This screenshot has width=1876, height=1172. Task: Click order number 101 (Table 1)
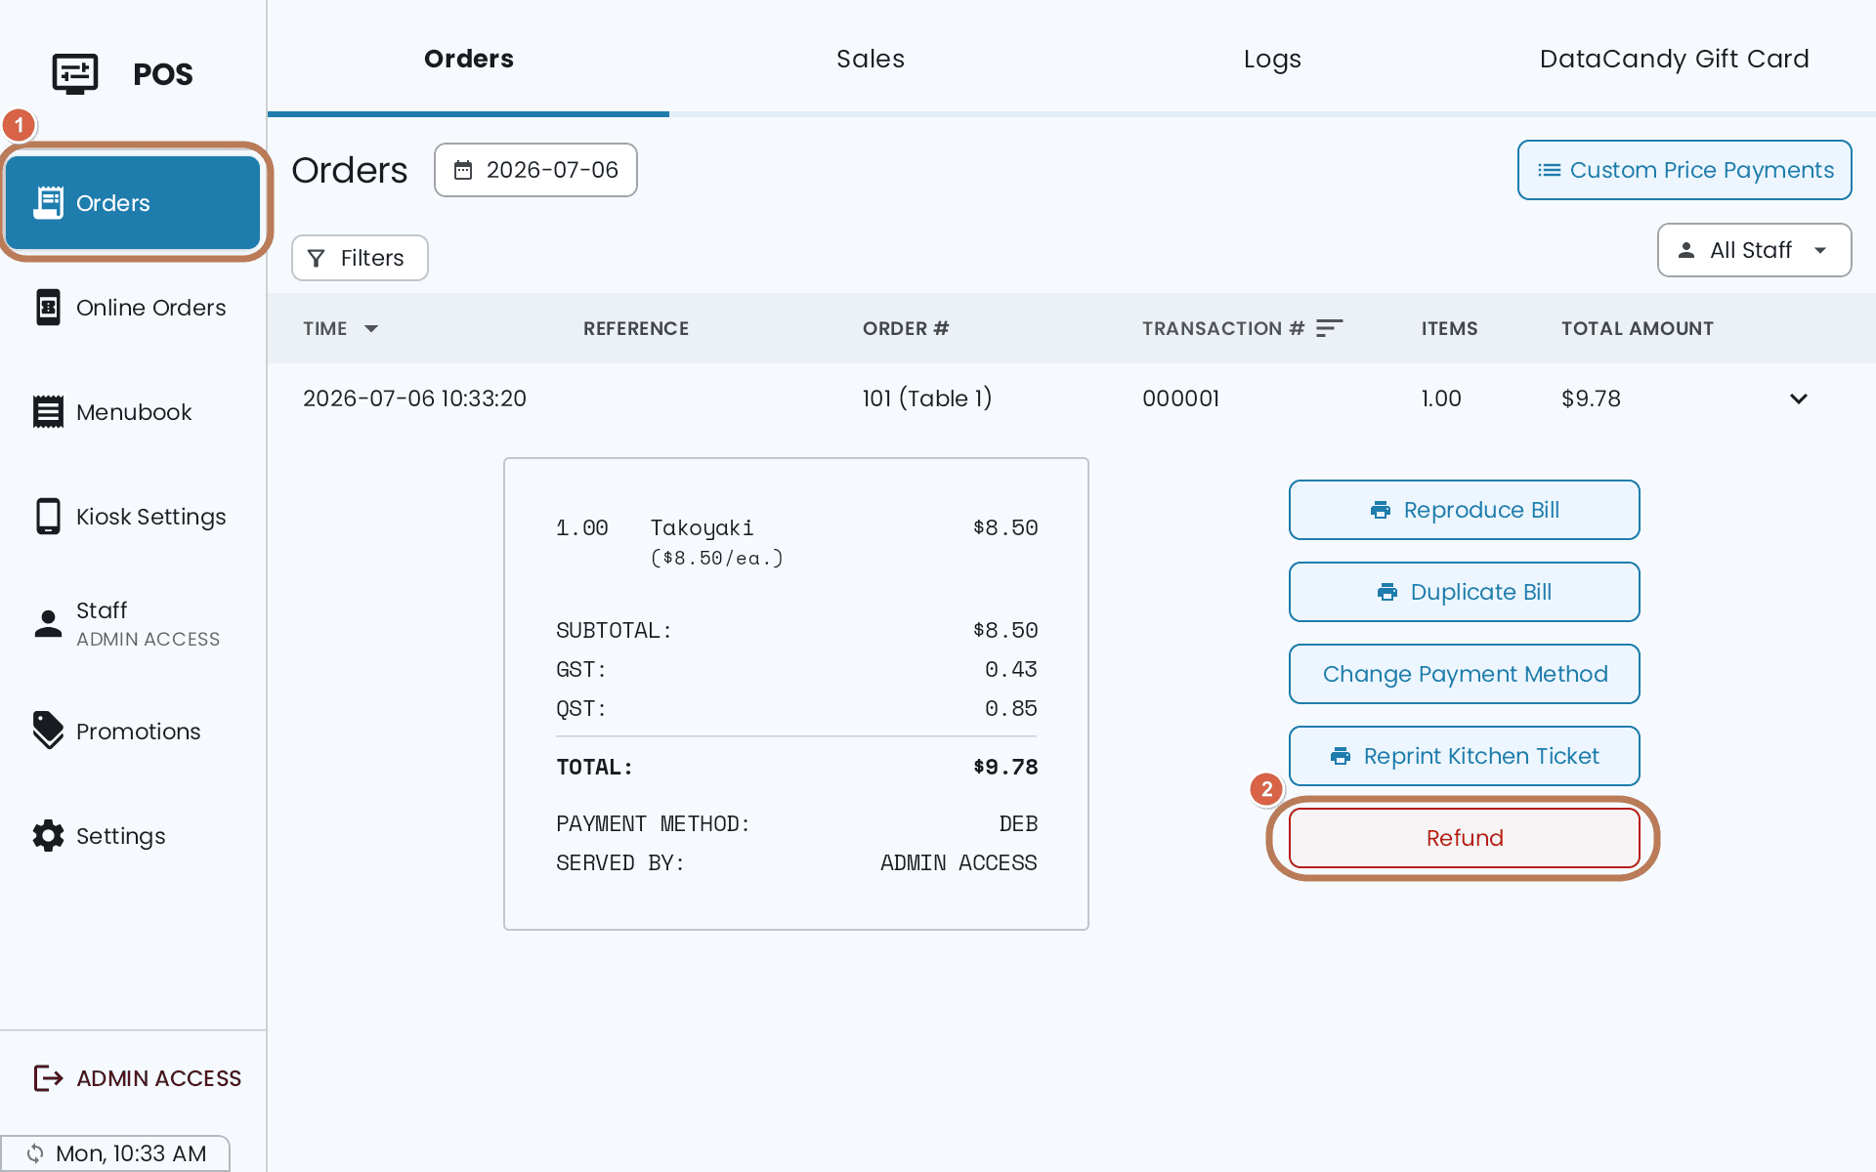coord(926,398)
